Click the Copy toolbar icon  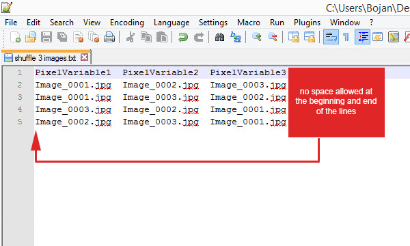pos(146,37)
